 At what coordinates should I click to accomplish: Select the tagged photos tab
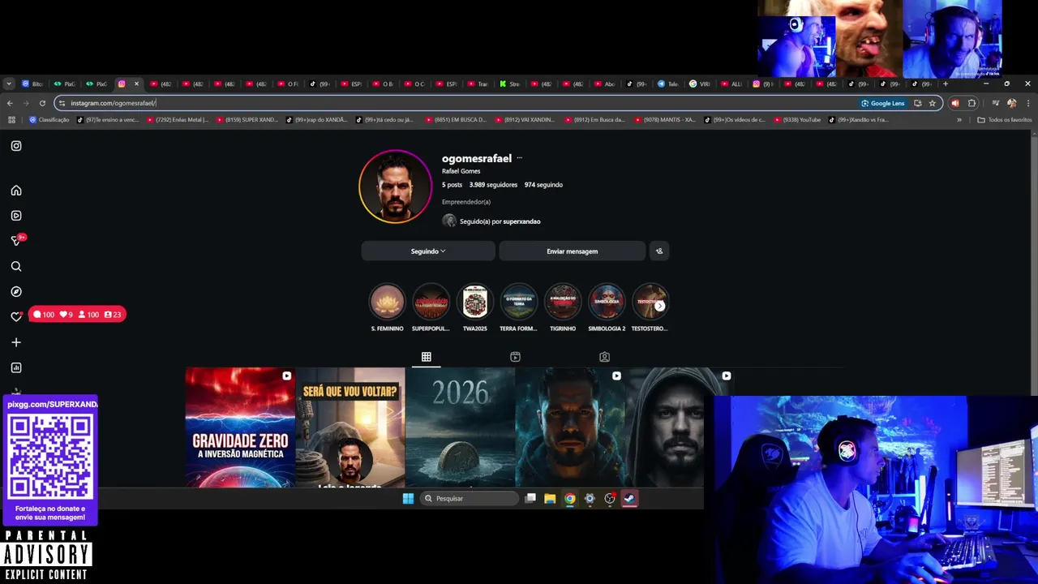pyautogui.click(x=604, y=357)
